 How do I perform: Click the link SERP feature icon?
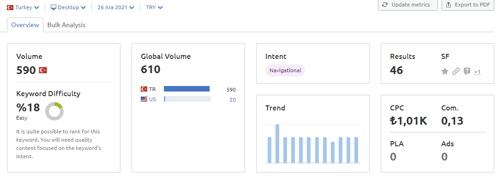[455, 71]
